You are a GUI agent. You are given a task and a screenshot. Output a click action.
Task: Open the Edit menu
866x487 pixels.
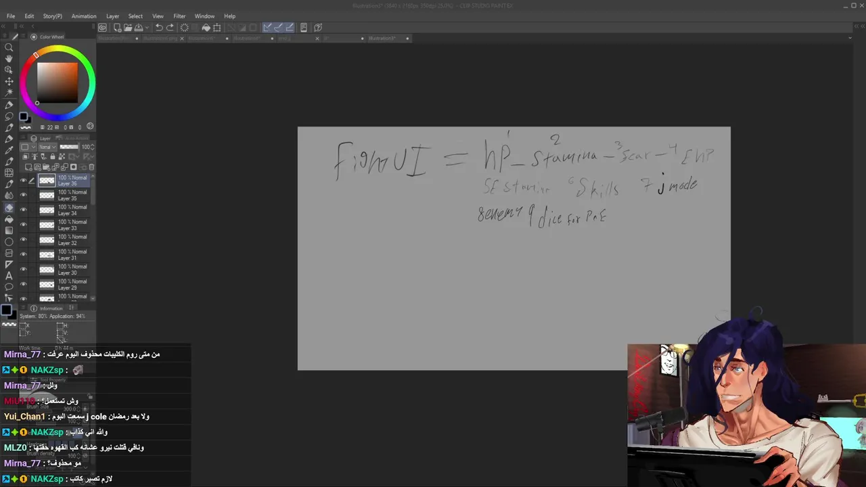tap(29, 16)
